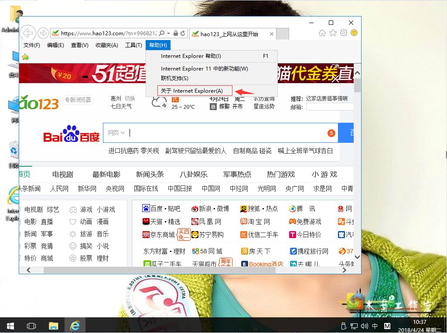Click the orange 5 hot-search badge
This screenshot has height=333, width=447.
tap(331, 133)
